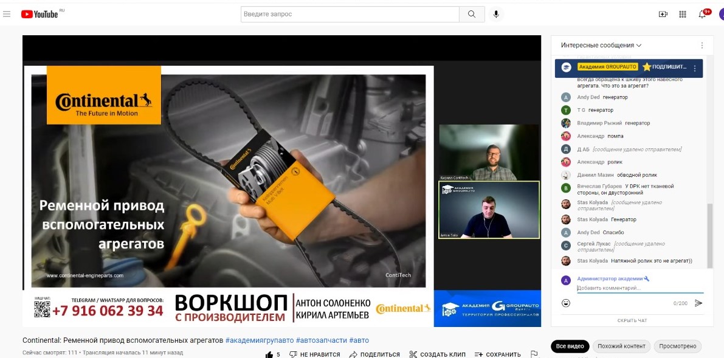Click "СКРЫТЬ ЧАТ" to hide chat
Screen dimensions: 724x358
(632, 320)
